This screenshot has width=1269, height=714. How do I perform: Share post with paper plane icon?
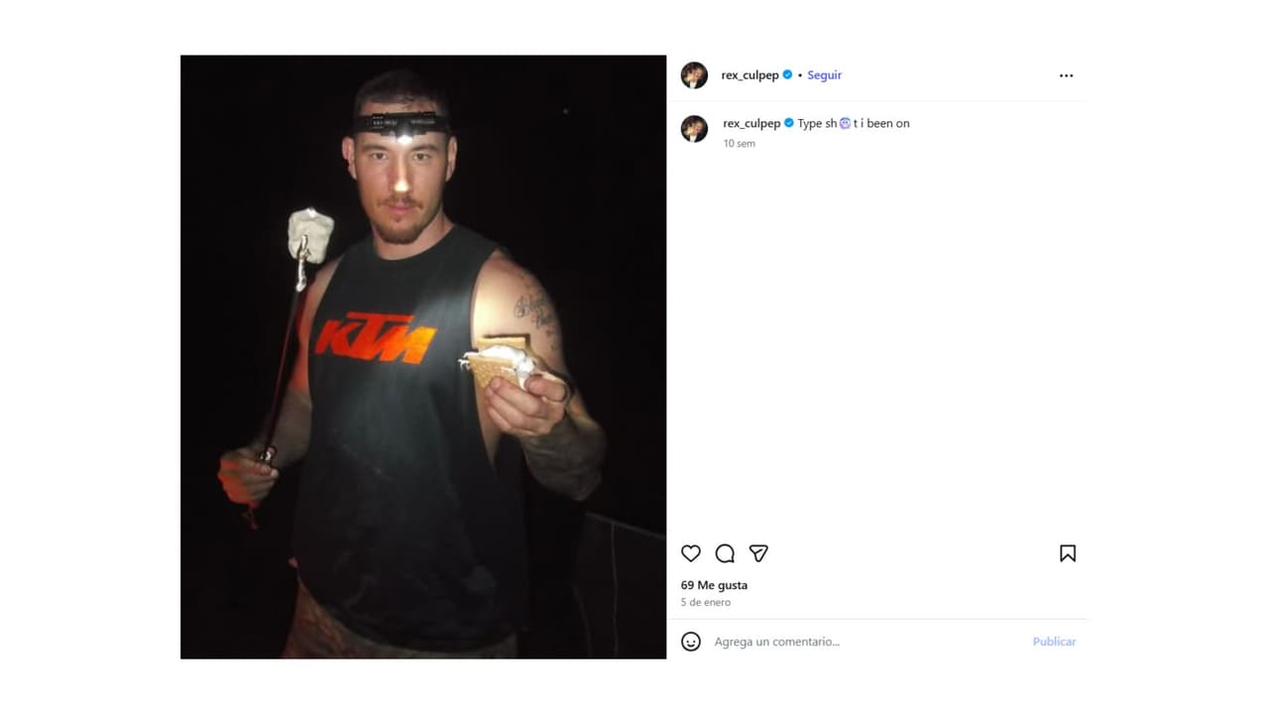[x=758, y=553]
